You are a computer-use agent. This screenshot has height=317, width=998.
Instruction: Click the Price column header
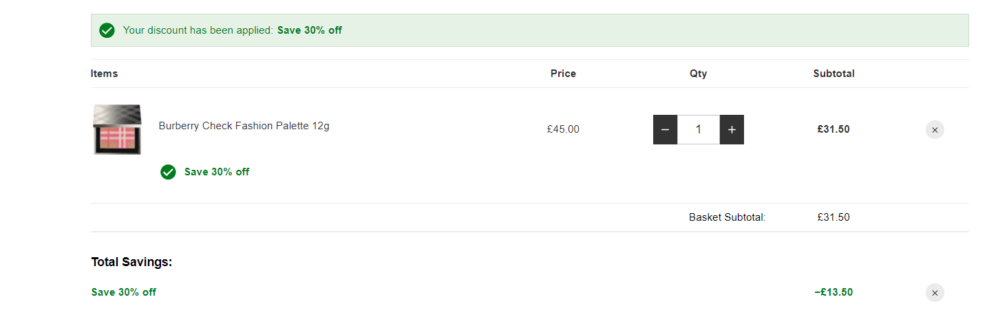pos(563,74)
